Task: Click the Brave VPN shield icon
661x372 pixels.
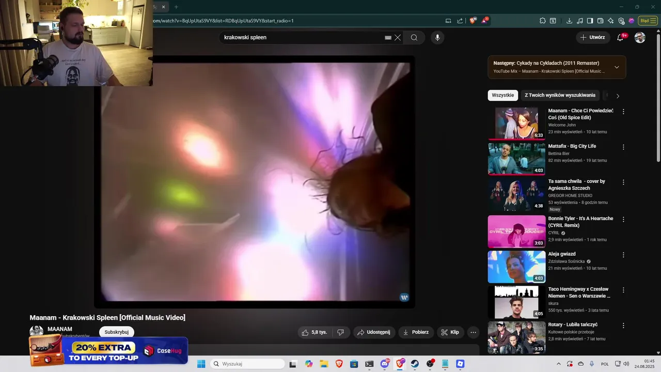Action: [x=621, y=21]
